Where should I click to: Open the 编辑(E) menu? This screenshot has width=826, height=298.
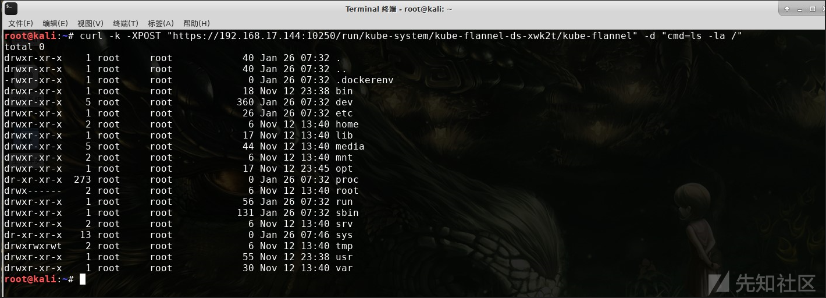coord(55,23)
